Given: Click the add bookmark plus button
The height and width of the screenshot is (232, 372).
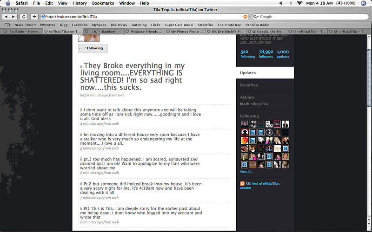Looking at the screenshot, I should (34, 16).
